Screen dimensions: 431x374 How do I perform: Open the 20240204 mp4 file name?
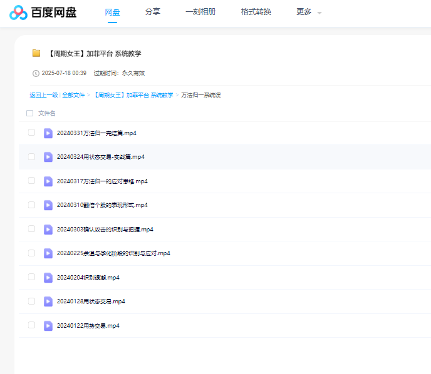tap(88, 278)
